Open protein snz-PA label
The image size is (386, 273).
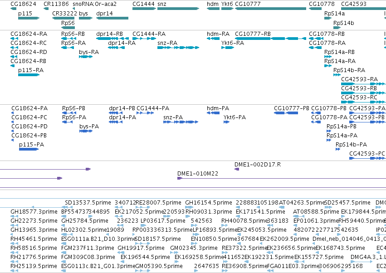point(173,117)
